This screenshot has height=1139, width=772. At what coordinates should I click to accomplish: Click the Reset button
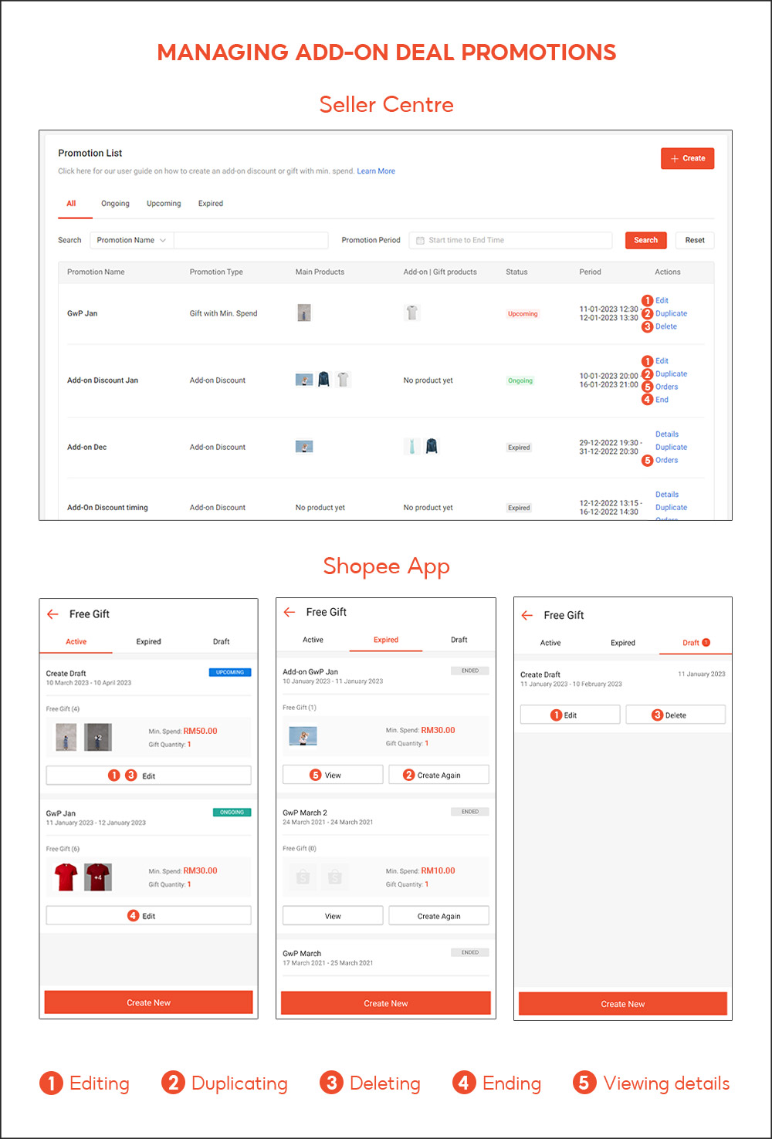coord(694,240)
